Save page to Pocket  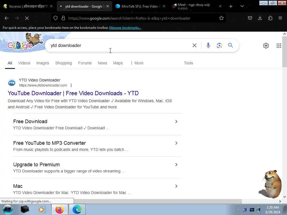coord(250,18)
